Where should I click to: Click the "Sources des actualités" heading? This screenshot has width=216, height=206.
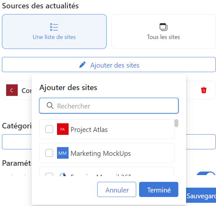click(40, 6)
